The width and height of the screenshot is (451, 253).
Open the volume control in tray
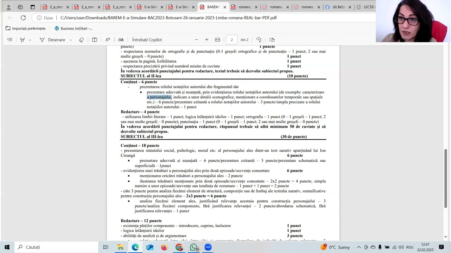coord(401,247)
